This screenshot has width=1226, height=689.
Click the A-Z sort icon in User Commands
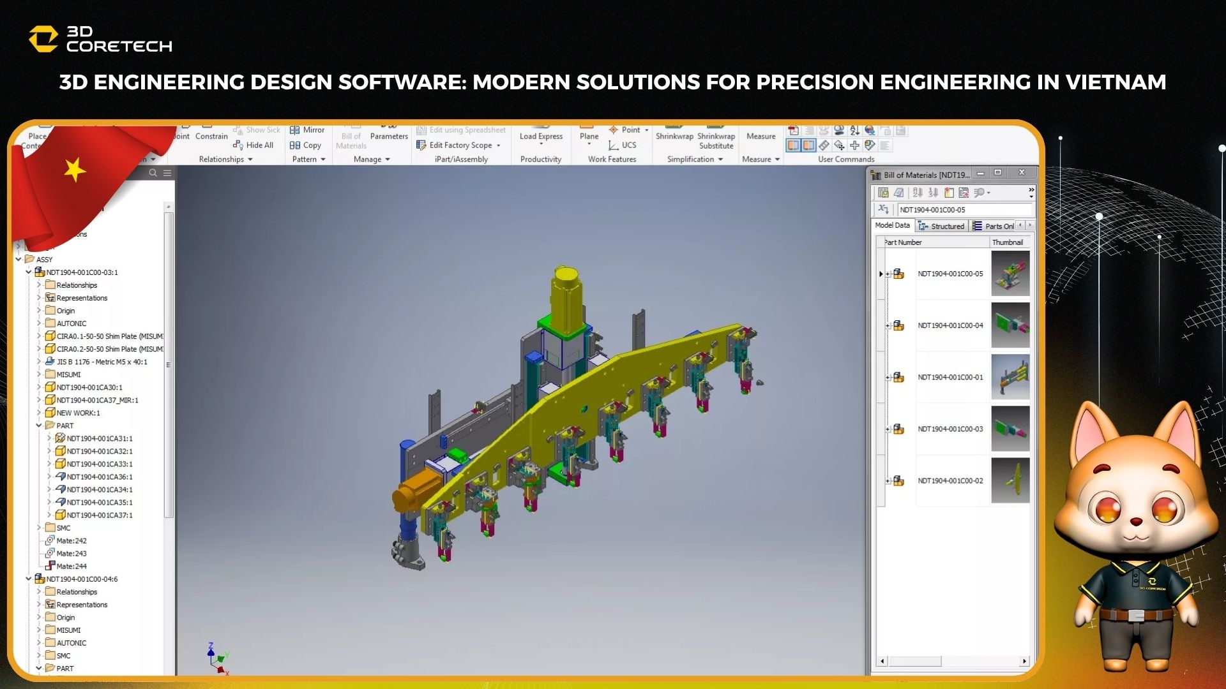coord(854,131)
